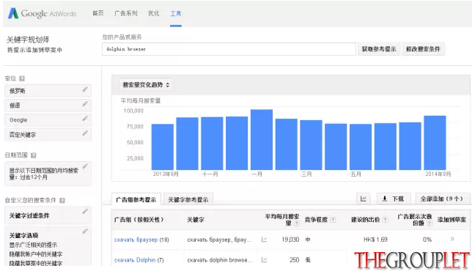Screen dimensions: 475x274
Task: Click the Google AdWords logo
Action: [x=42, y=13]
